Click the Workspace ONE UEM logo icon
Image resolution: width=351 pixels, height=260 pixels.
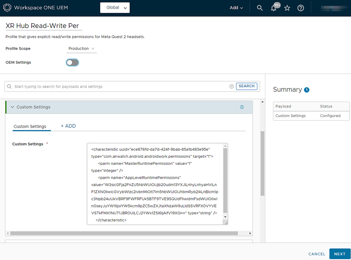(7, 7)
